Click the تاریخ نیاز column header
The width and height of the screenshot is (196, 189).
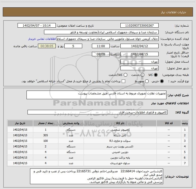[x=20, y=123]
